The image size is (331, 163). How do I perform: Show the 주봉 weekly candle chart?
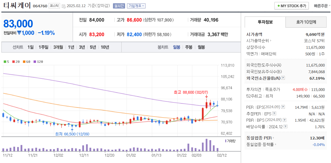click(189, 47)
